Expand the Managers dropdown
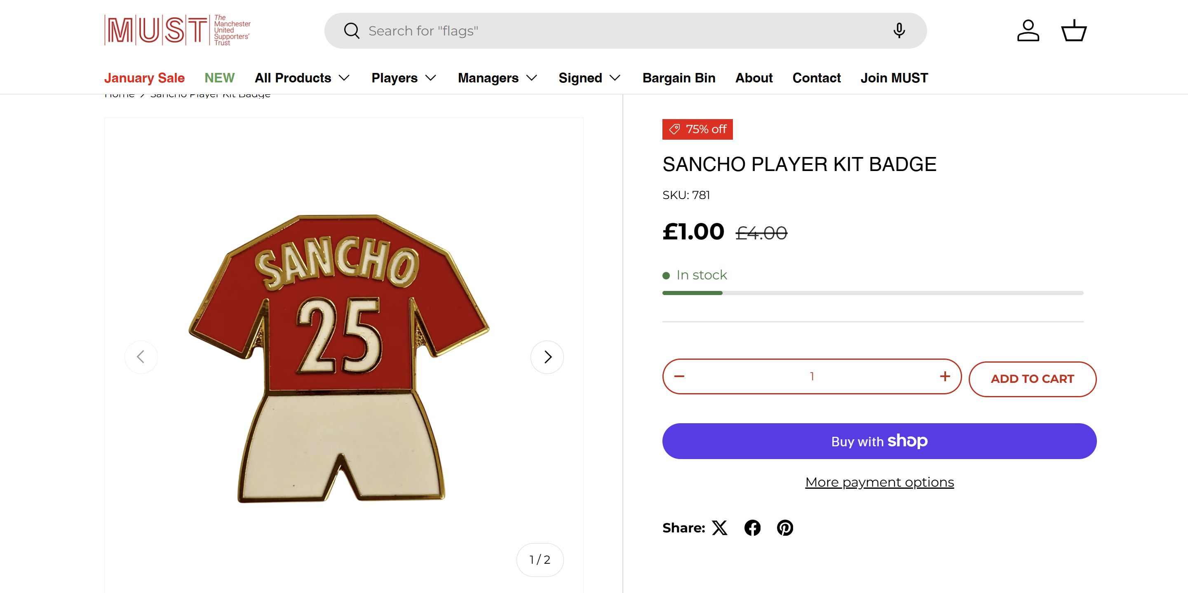This screenshot has height=593, width=1188. pyautogui.click(x=497, y=78)
